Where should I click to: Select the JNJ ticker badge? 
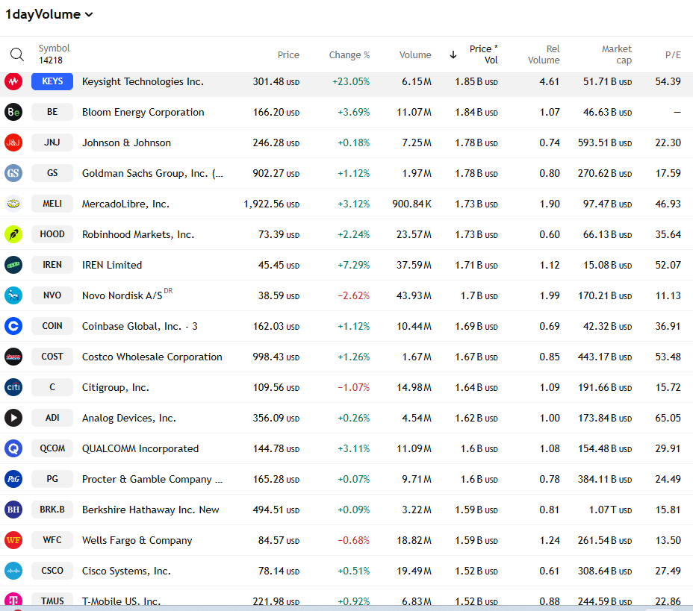point(52,142)
